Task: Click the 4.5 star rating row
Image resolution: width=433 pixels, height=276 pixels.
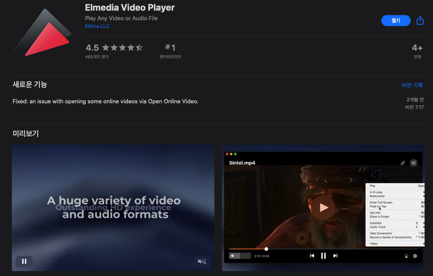Action: coord(114,48)
